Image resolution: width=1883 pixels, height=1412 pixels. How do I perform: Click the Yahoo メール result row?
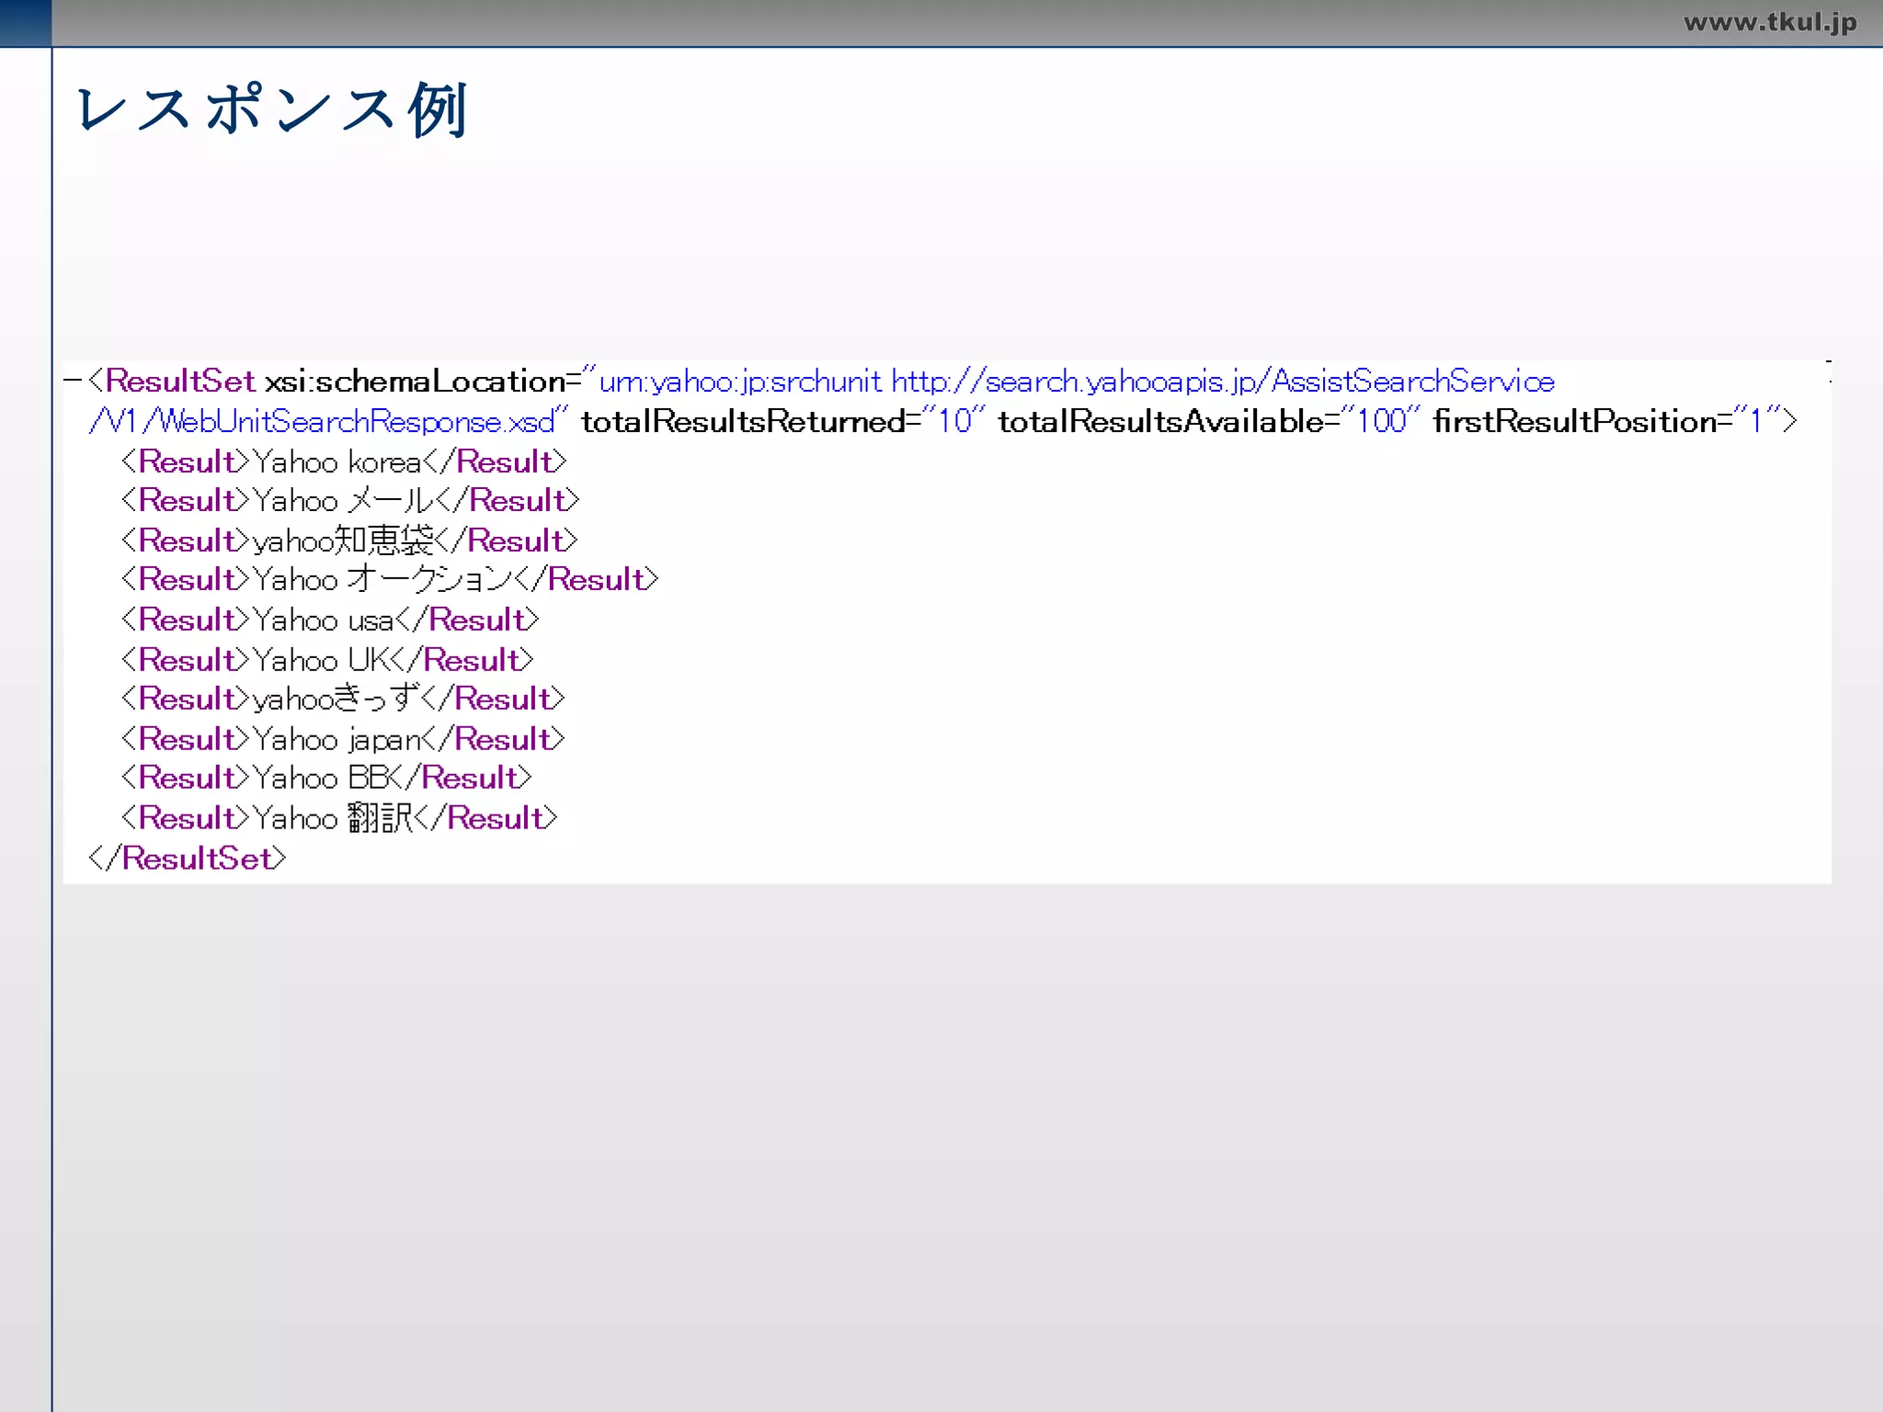pyautogui.click(x=350, y=501)
